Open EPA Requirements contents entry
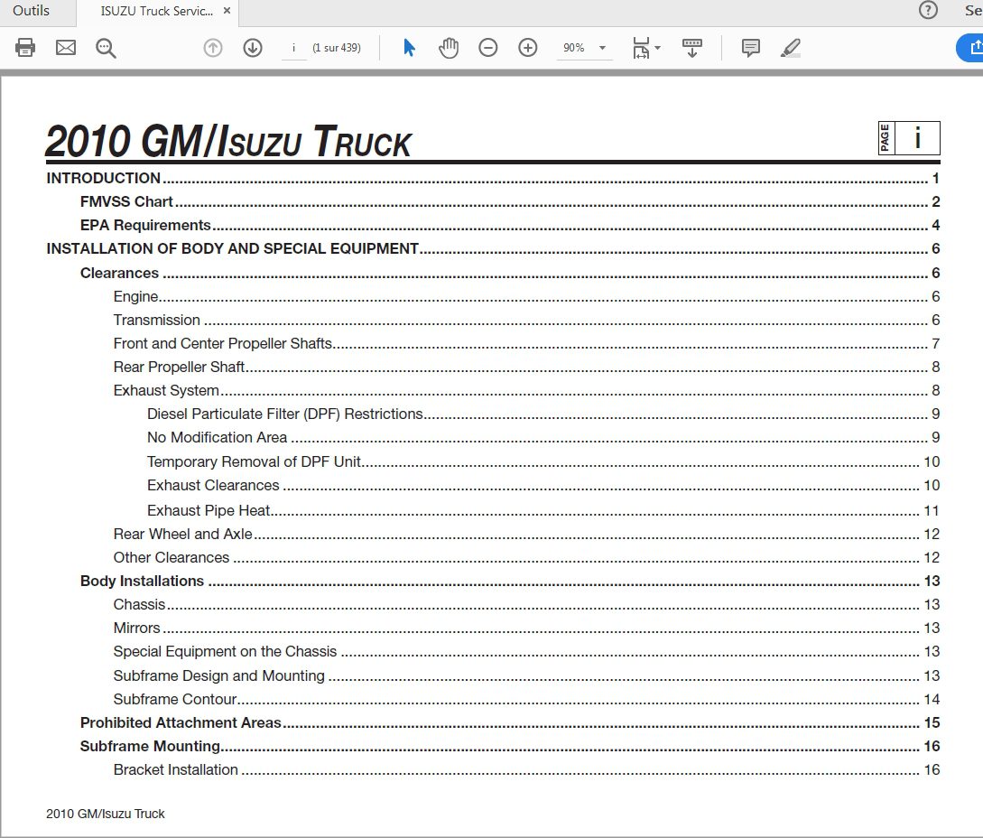Viewport: 983px width, 838px height. [x=510, y=225]
